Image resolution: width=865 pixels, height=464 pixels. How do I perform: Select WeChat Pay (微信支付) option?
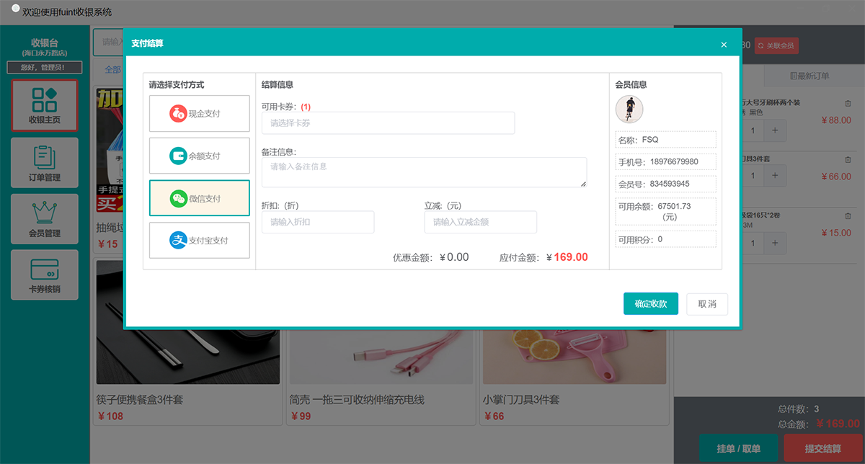point(199,199)
